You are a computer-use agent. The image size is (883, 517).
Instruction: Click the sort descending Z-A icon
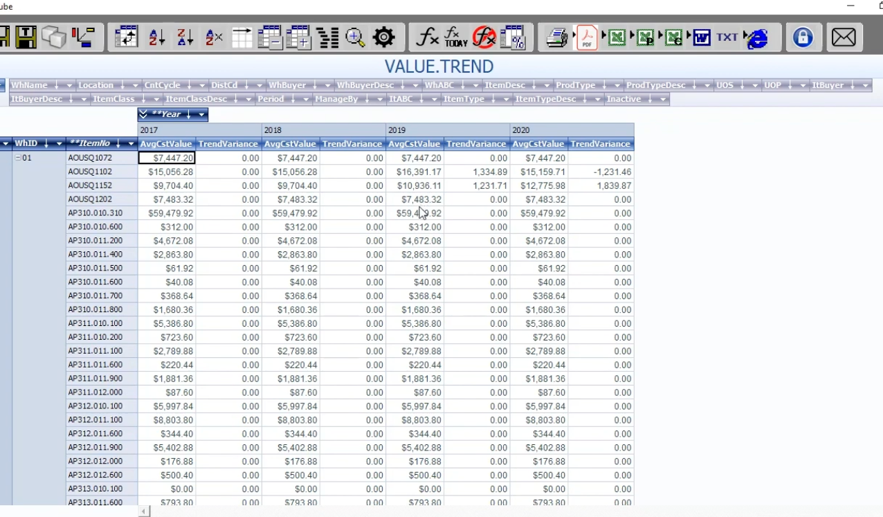click(x=185, y=37)
